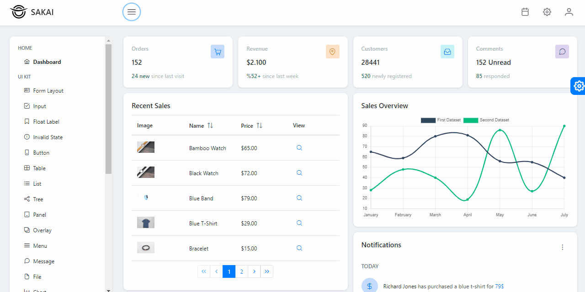Click the shopping cart icon on Orders card
The image size is (585, 292).
[x=218, y=52]
